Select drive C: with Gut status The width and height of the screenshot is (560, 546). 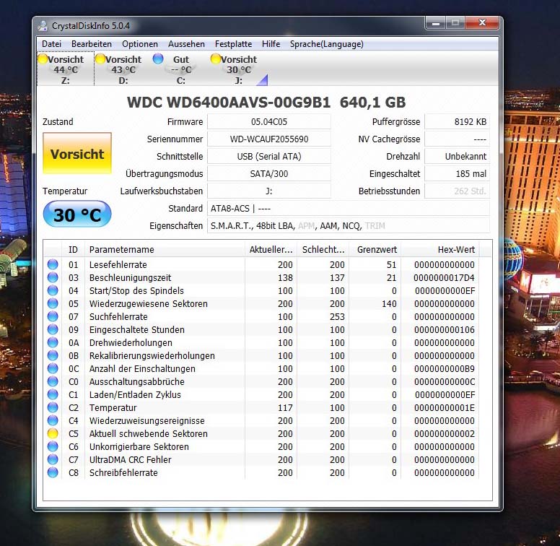pyautogui.click(x=180, y=69)
